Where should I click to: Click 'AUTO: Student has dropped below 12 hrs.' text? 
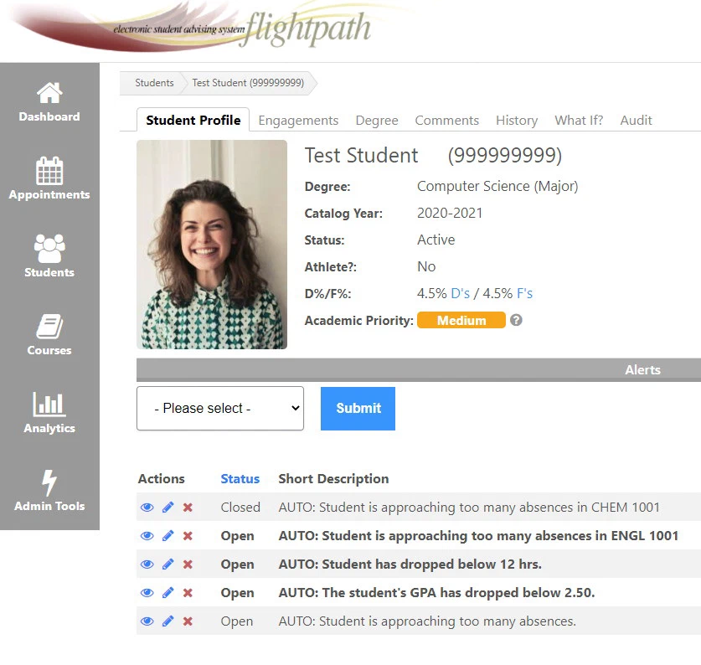tap(410, 564)
